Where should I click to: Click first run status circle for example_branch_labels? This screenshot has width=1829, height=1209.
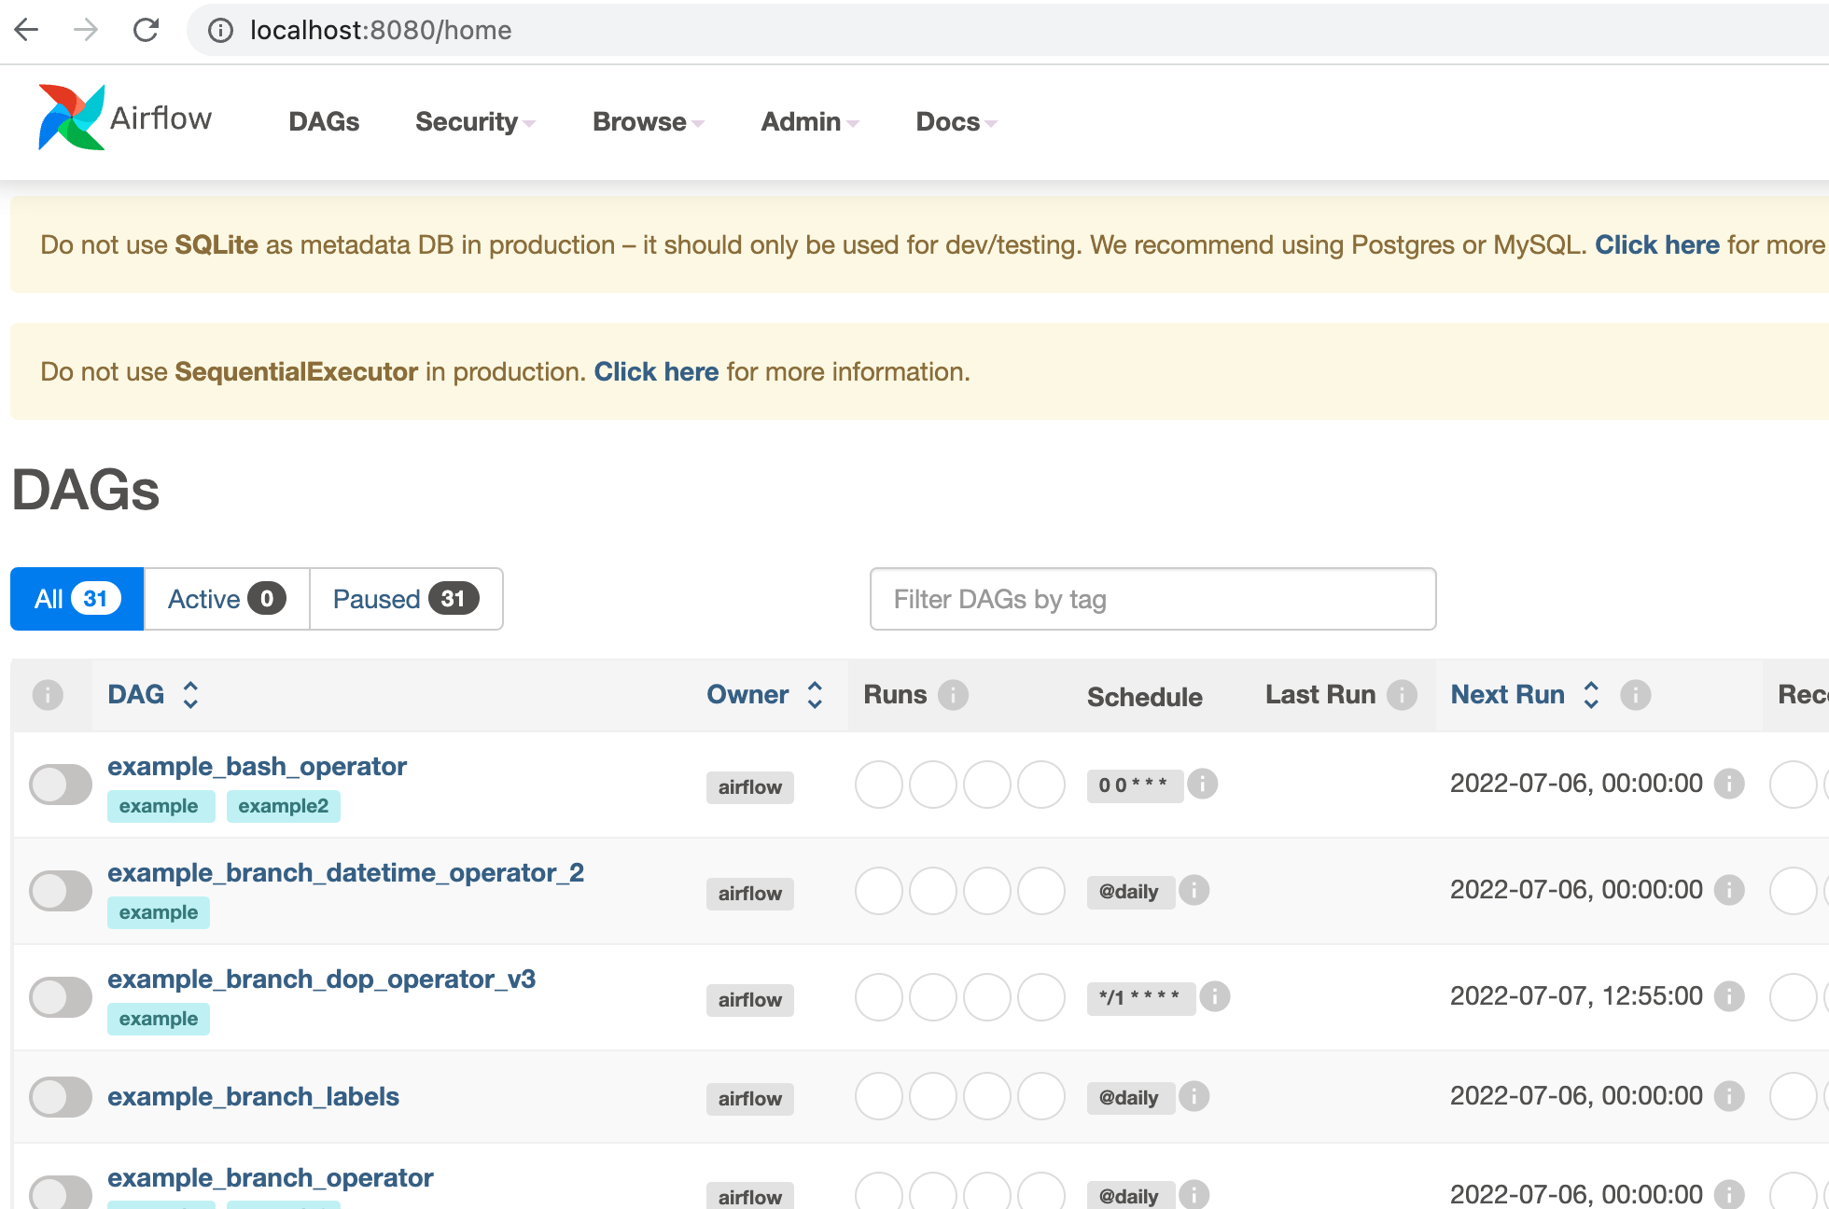point(878,1096)
